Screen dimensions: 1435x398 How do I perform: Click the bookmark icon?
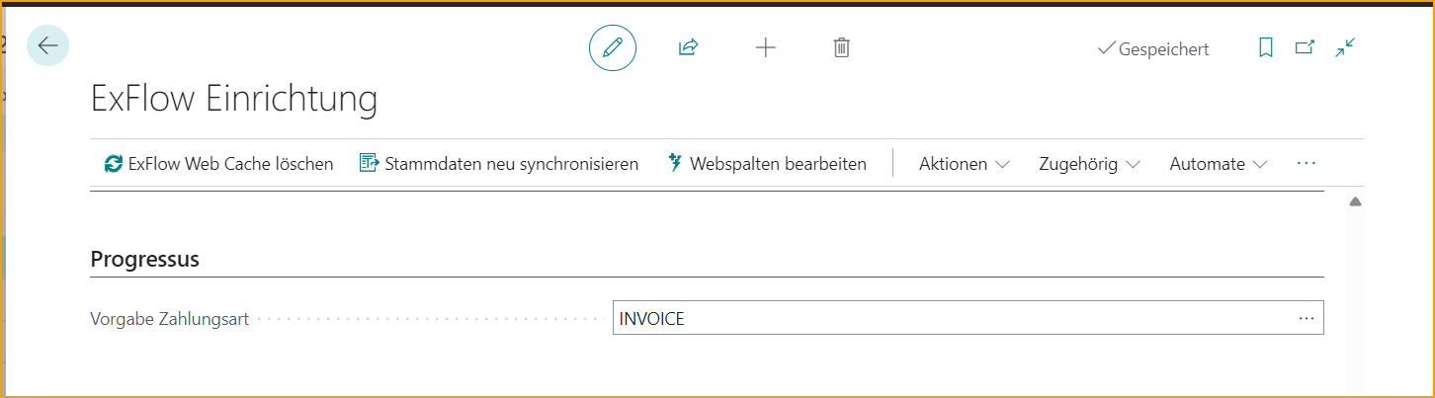pos(1266,47)
